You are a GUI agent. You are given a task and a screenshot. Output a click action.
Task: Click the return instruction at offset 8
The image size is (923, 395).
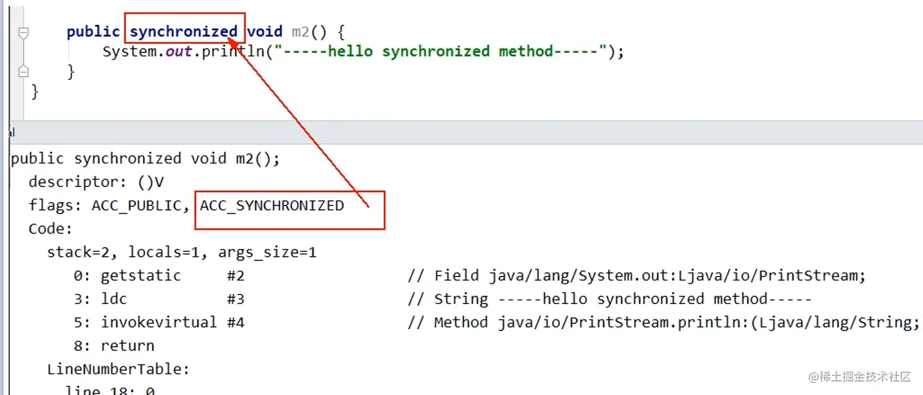(x=114, y=346)
